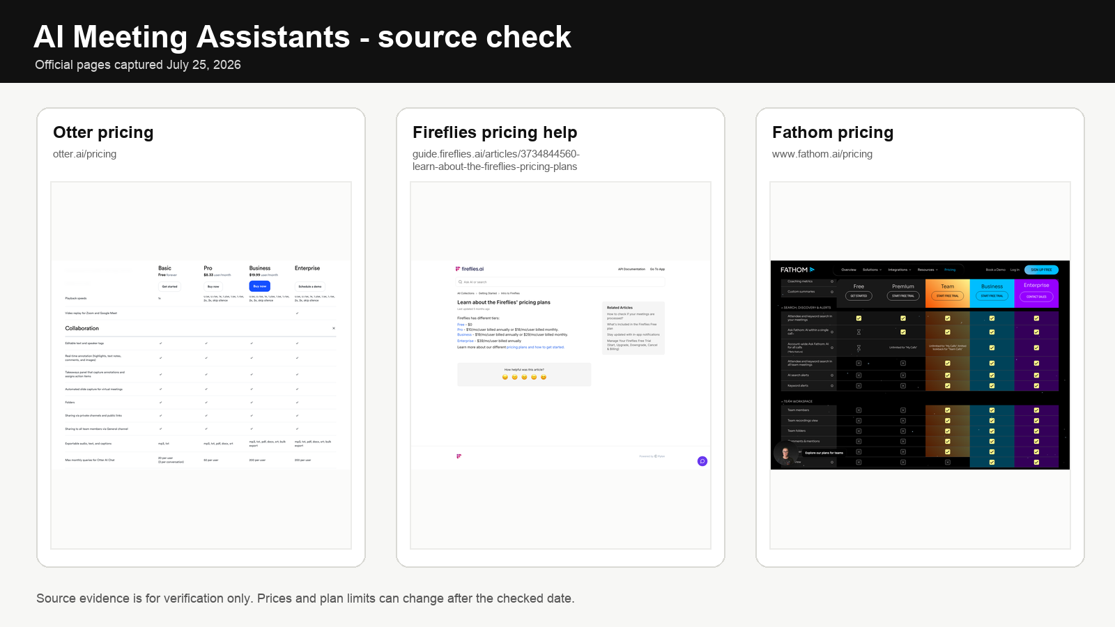Click Free column X for Team members
The image size is (1115, 627).
pyautogui.click(x=859, y=410)
